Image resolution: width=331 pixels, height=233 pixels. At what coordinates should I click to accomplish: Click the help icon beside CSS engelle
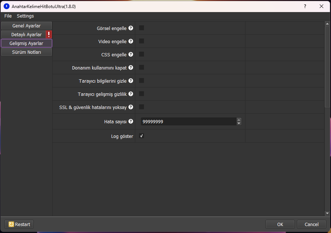pyautogui.click(x=131, y=55)
